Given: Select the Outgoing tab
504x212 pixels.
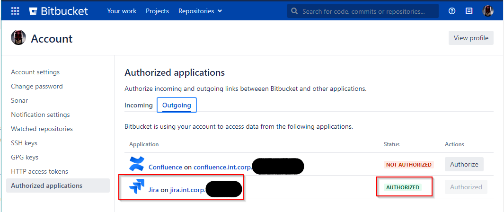Looking at the screenshot, I should (177, 105).
